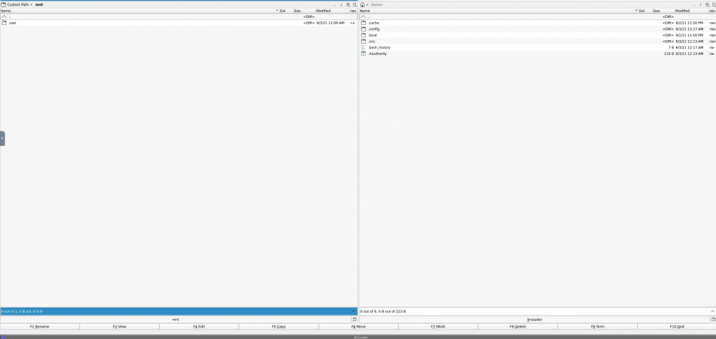Click the .Xauthority file icon
Image resolution: width=716 pixels, height=339 pixels.
click(364, 54)
